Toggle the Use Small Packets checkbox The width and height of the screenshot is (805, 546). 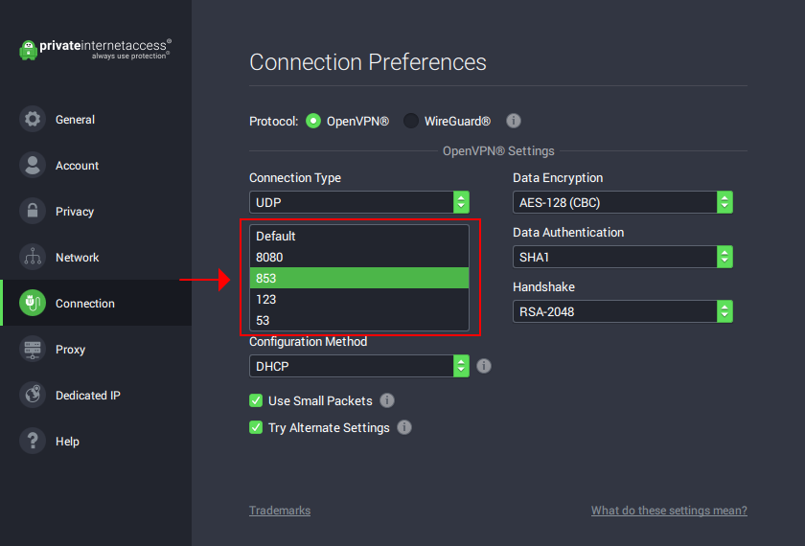(x=256, y=400)
